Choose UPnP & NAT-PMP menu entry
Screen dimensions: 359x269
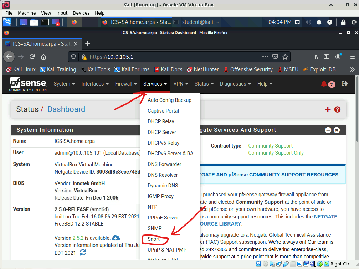(167, 250)
